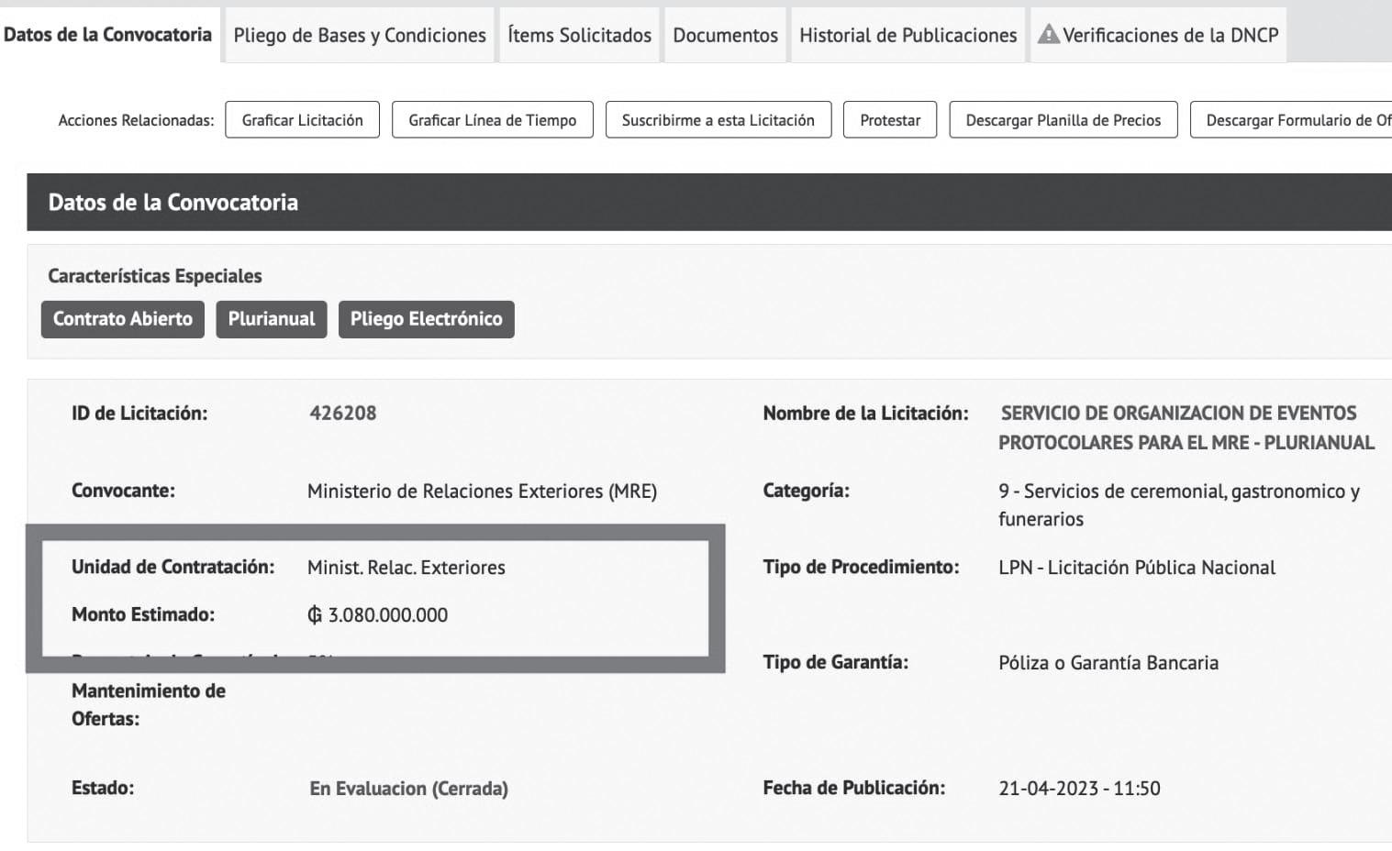Click Suscribirme a esta Licitación button
This screenshot has width=1392, height=851.
pos(718,120)
